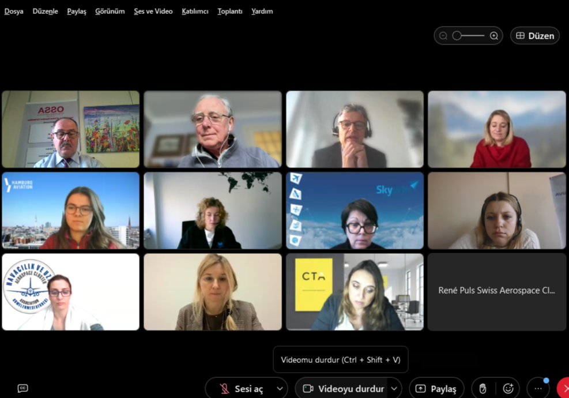Select video of man wearing headset
The width and height of the screenshot is (569, 398).
355,129
